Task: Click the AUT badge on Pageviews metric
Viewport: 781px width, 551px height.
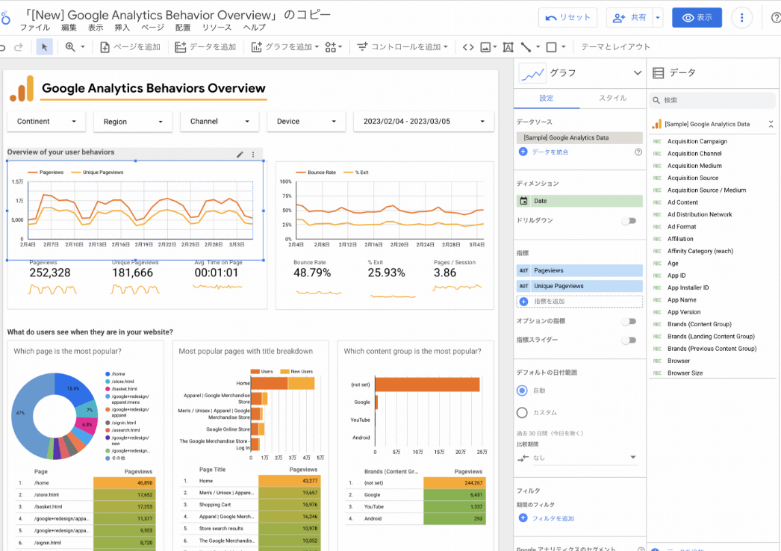Action: coord(523,270)
